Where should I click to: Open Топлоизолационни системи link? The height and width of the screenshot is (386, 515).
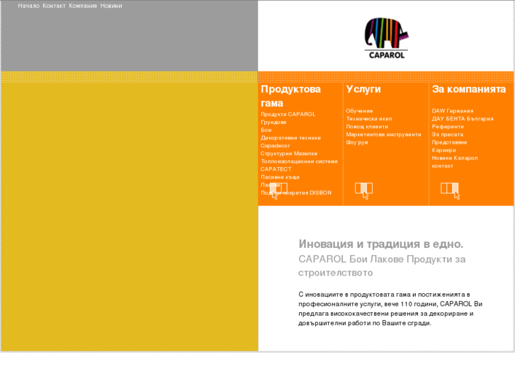299,161
